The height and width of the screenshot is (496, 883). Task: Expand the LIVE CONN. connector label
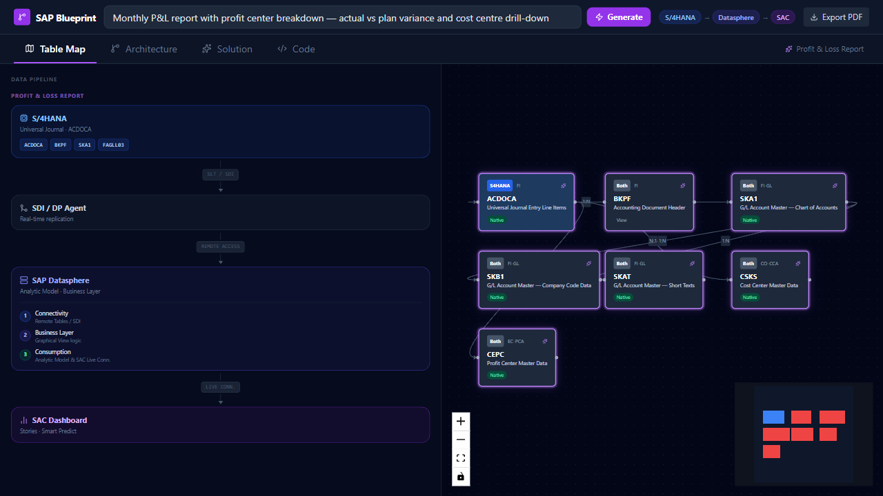(220, 386)
